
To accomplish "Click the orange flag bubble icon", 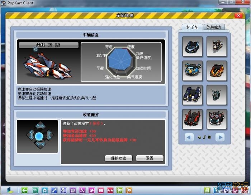I will tap(129, 190).
